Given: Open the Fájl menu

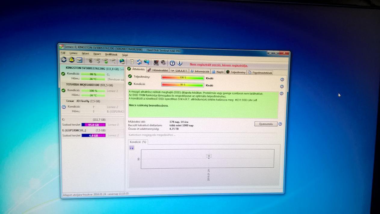Looking at the screenshot, I should (x=63, y=53).
